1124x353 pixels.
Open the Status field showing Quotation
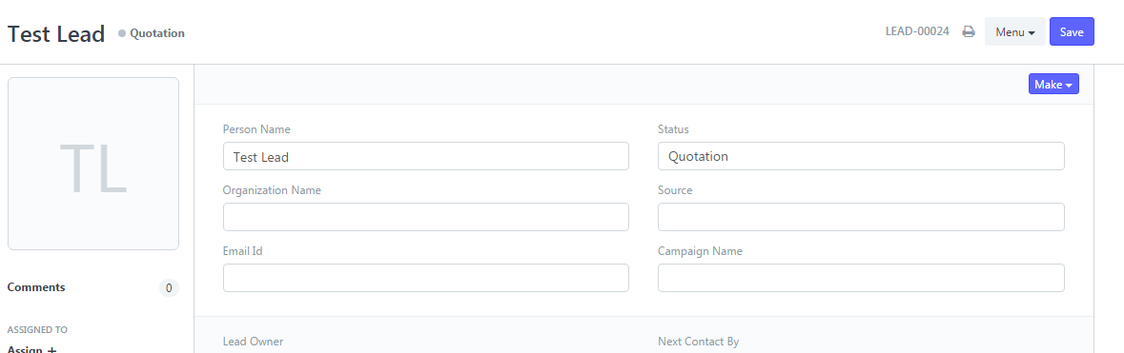click(861, 156)
